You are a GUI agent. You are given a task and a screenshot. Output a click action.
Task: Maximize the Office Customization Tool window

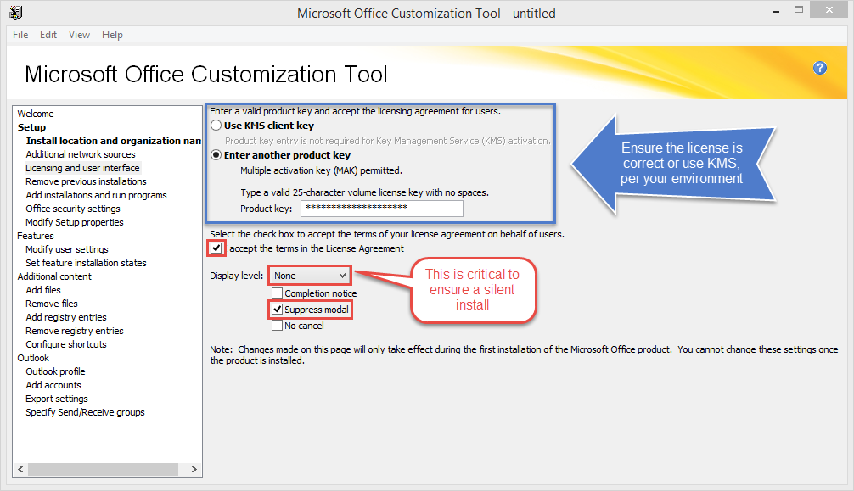pos(799,10)
